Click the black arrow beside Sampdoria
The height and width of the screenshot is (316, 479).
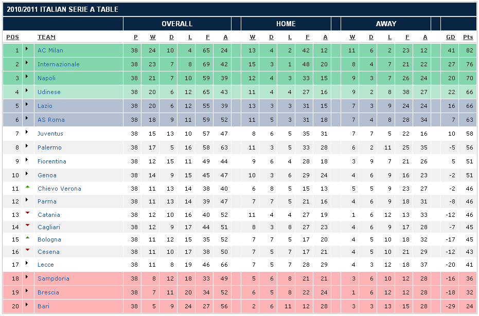pos(27,278)
